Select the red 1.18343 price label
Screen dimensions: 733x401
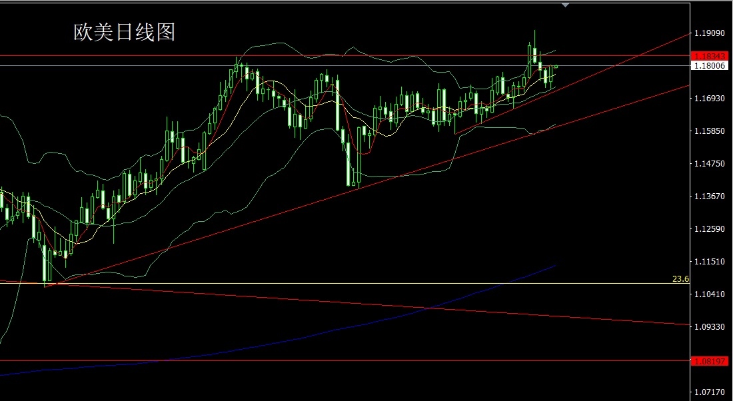[x=710, y=55]
